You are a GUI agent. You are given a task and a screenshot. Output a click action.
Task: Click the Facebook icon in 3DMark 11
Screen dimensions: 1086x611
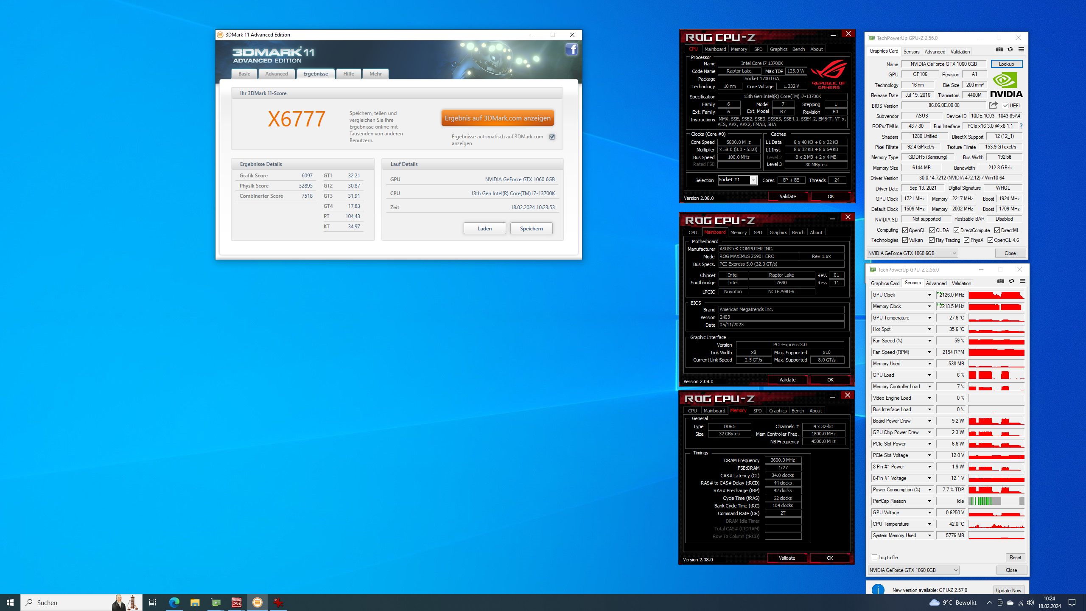pos(571,50)
